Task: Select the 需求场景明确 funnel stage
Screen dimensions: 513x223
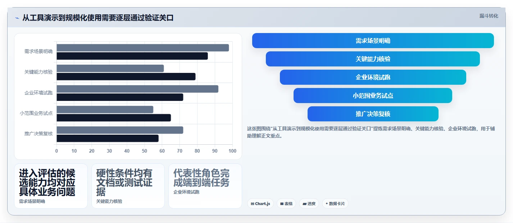Action: [373, 41]
